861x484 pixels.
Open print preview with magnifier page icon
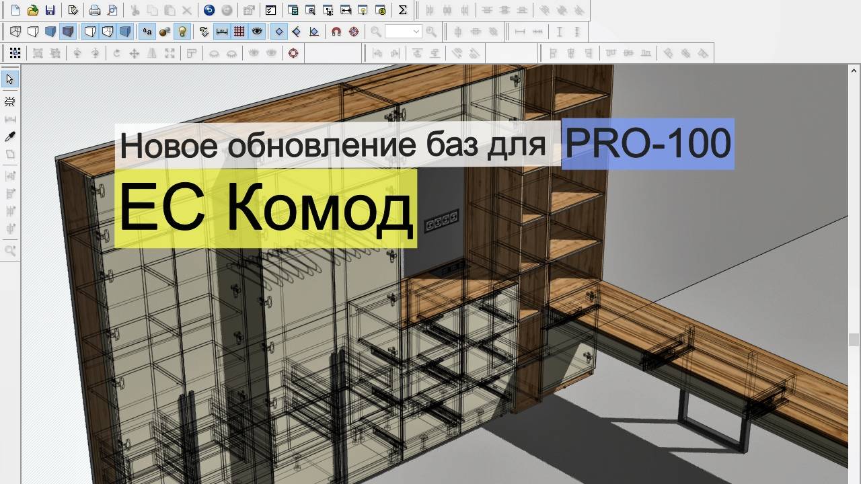[112, 10]
